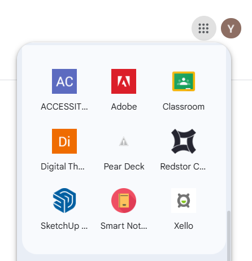Launch Adobe from the red icon
The width and height of the screenshot is (252, 261).
click(124, 81)
